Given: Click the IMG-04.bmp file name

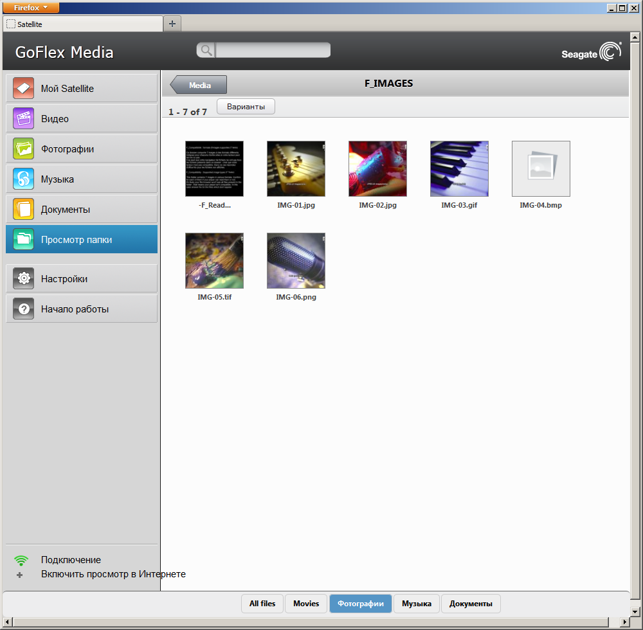Looking at the screenshot, I should pos(541,205).
